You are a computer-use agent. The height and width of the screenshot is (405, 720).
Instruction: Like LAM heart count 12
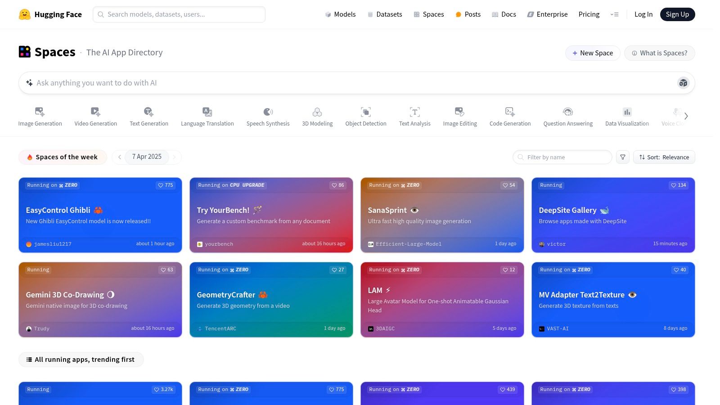click(x=509, y=270)
